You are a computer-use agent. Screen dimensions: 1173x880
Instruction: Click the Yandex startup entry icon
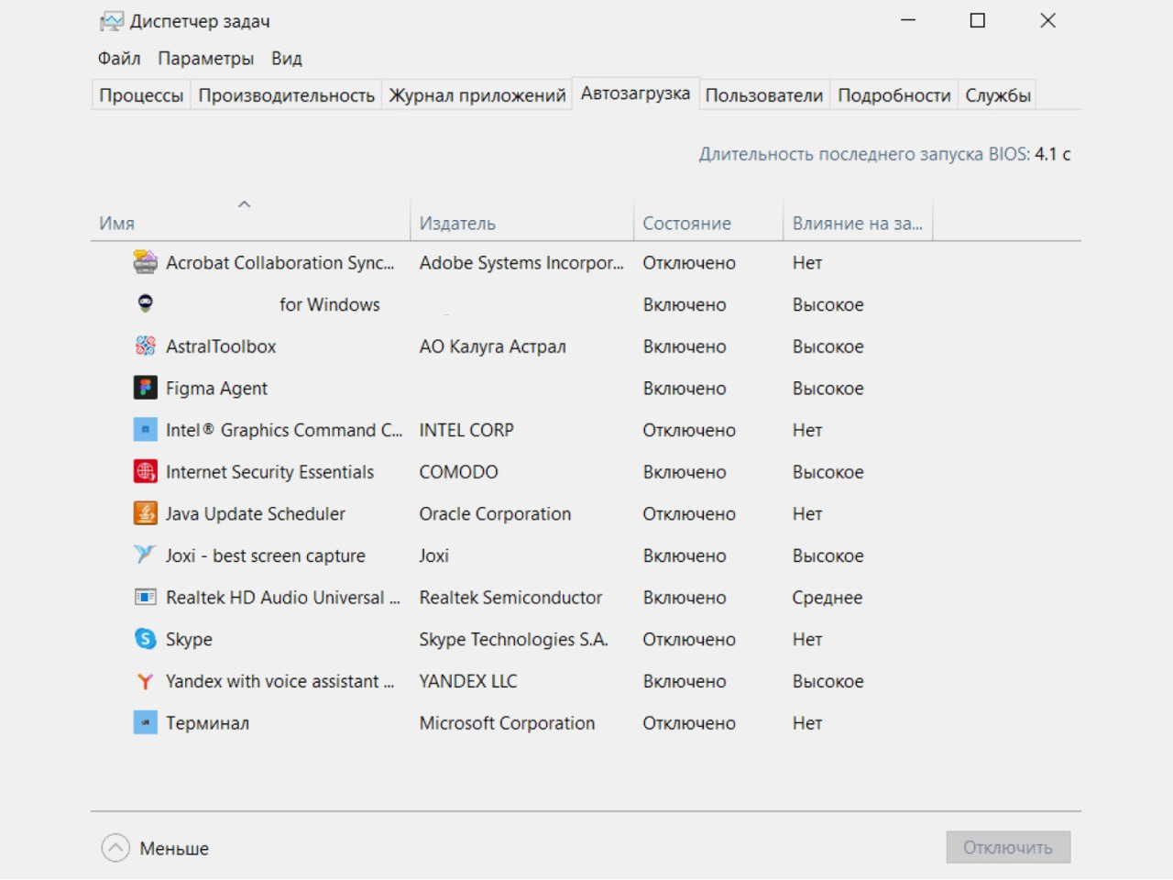[145, 681]
